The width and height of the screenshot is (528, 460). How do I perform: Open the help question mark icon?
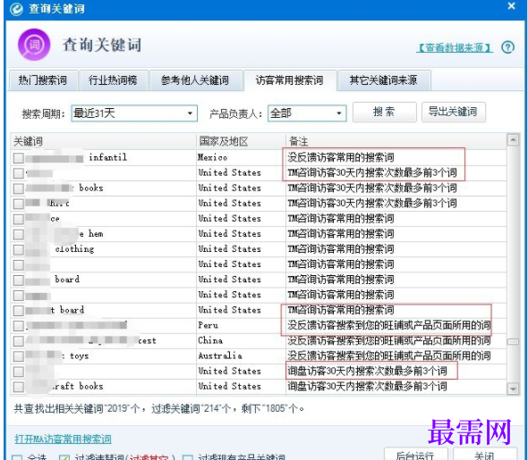tap(507, 47)
